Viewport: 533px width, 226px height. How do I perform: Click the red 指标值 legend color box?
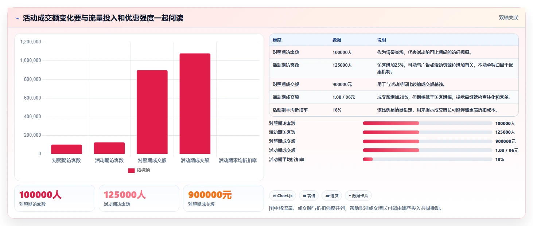coord(131,171)
